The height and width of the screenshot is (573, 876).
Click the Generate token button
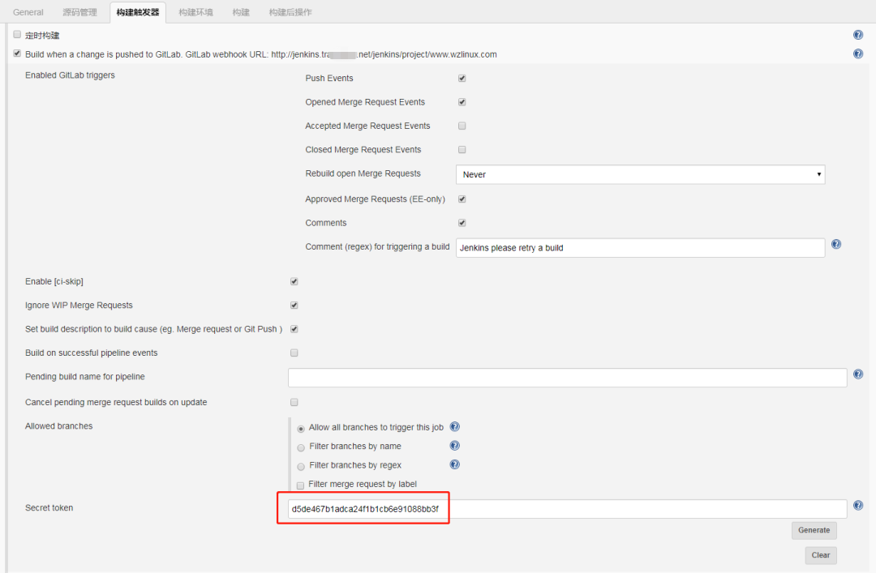point(814,531)
